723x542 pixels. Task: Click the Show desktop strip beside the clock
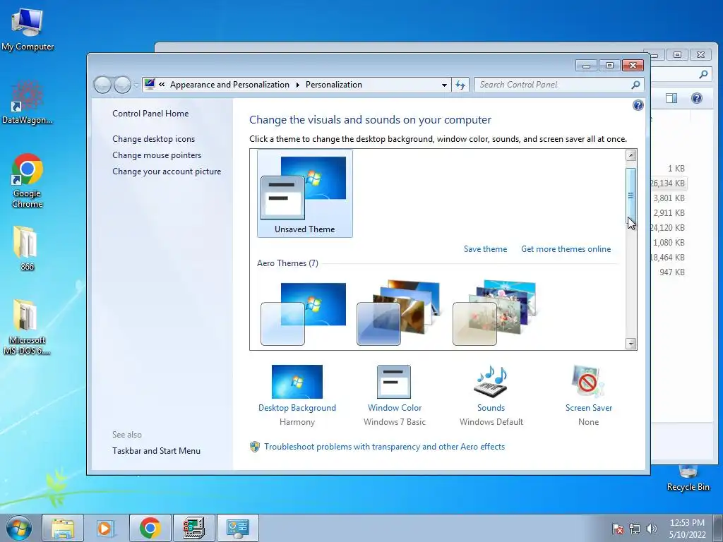pos(718,528)
